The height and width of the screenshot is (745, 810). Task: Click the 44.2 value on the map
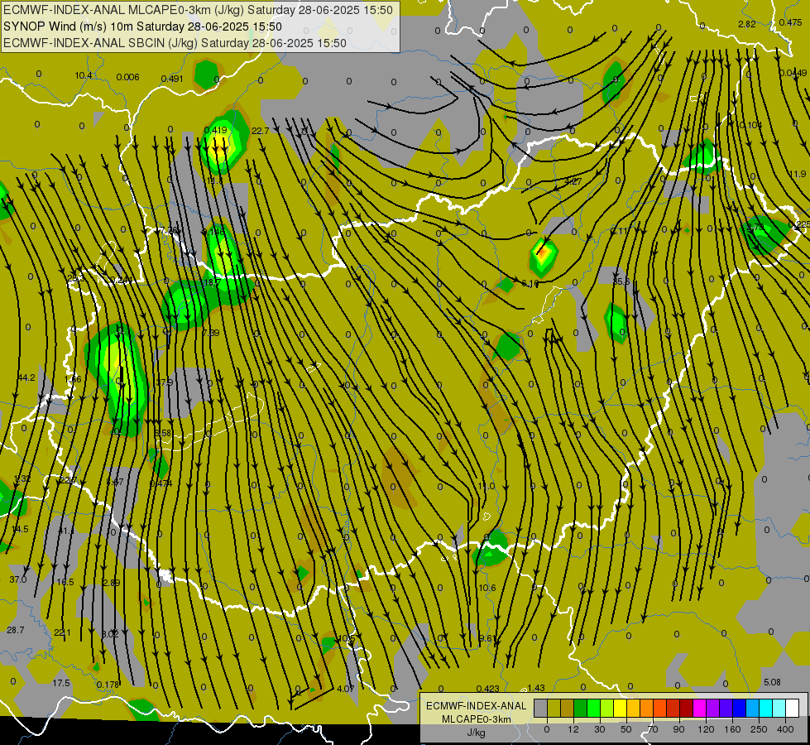tap(26, 377)
